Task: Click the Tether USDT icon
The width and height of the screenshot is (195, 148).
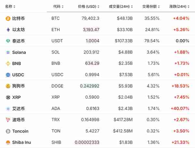Action: (x=8, y=41)
